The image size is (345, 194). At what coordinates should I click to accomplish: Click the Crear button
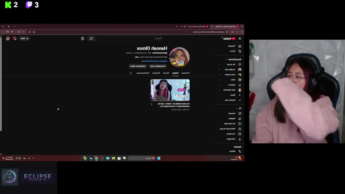coord(24,39)
